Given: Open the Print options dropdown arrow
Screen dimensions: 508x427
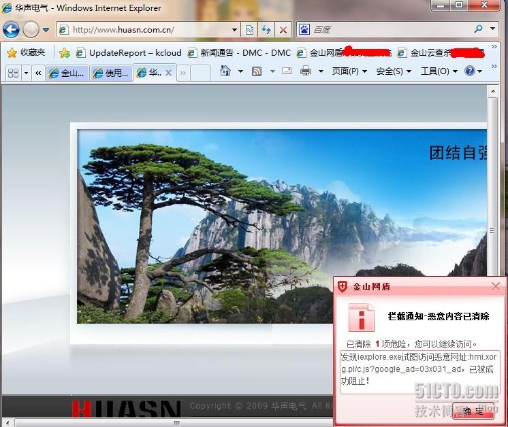Looking at the screenshot, I should tap(321, 71).
